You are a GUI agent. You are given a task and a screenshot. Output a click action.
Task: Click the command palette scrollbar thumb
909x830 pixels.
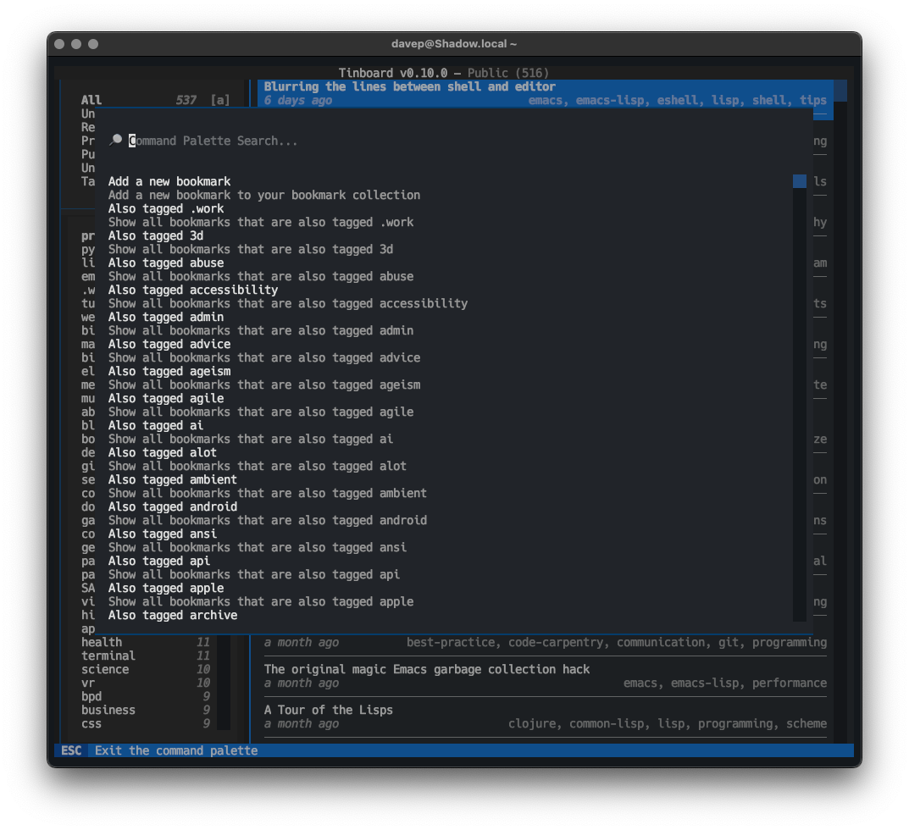click(799, 181)
